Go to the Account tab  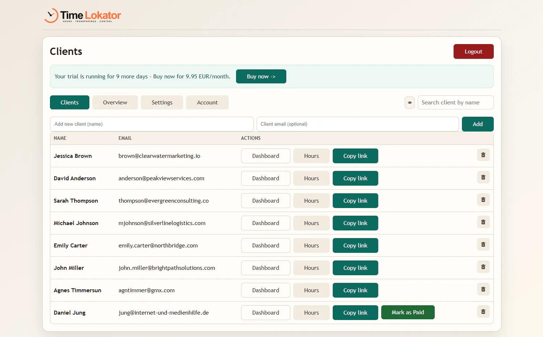pyautogui.click(x=207, y=102)
